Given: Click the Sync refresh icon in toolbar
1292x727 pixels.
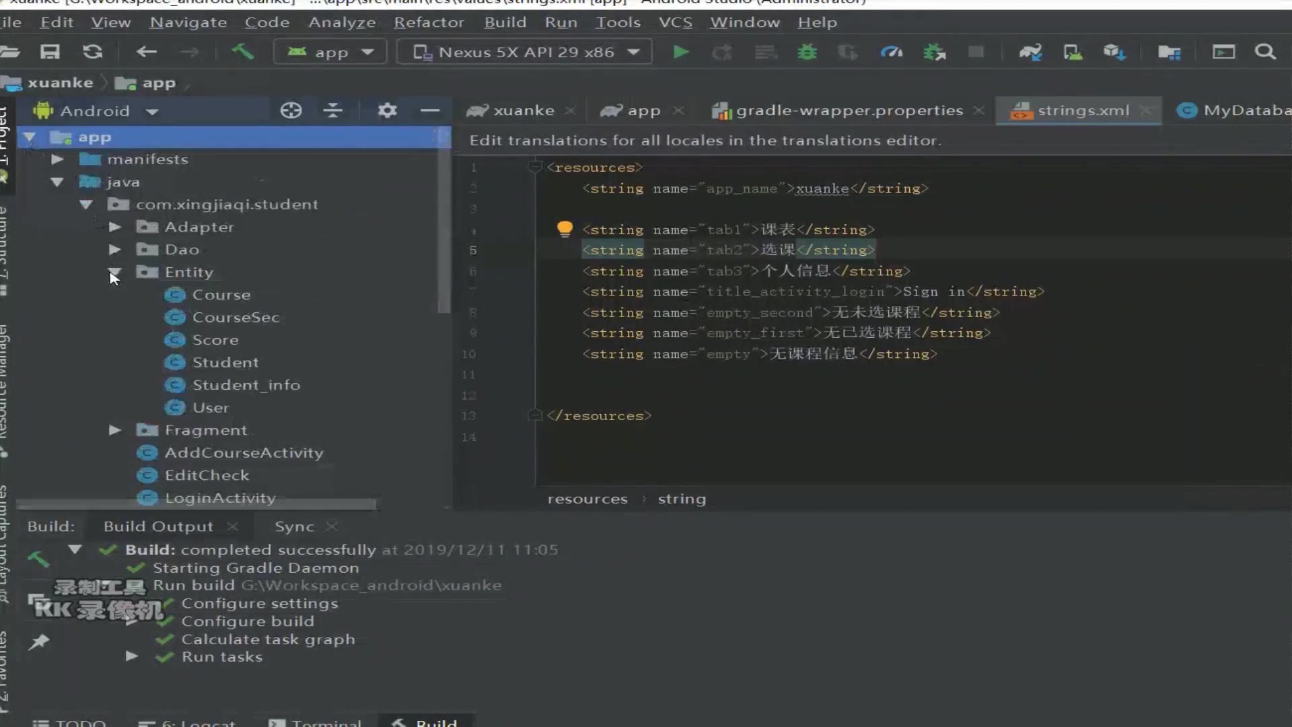Looking at the screenshot, I should (93, 52).
